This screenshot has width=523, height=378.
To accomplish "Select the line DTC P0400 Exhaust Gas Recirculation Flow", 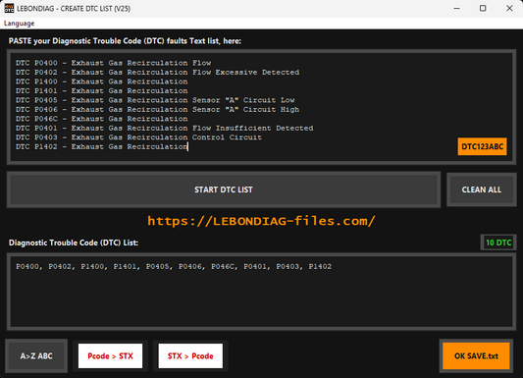I will pyautogui.click(x=114, y=63).
